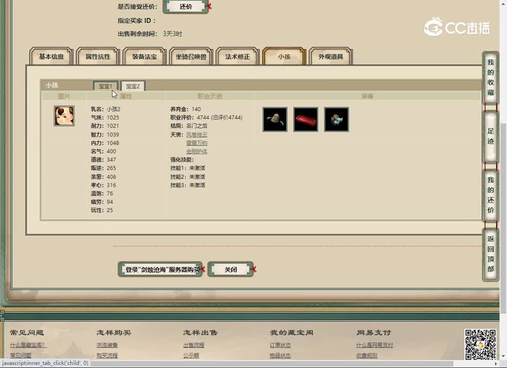The height and width of the screenshot is (368, 507).
Task: Select the 宝宝1 sub-tab
Action: [x=105, y=86]
